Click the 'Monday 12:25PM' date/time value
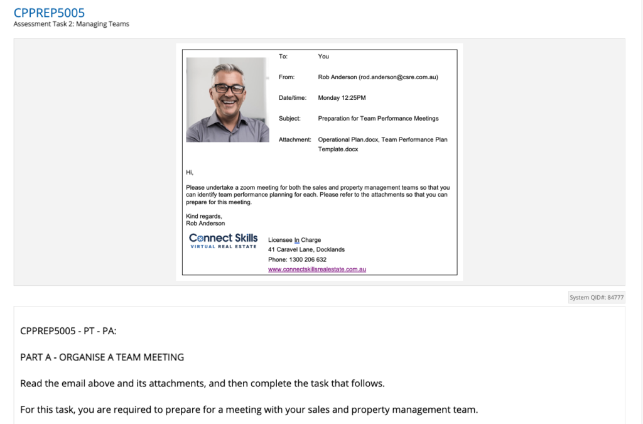The image size is (643, 424). pyautogui.click(x=342, y=97)
